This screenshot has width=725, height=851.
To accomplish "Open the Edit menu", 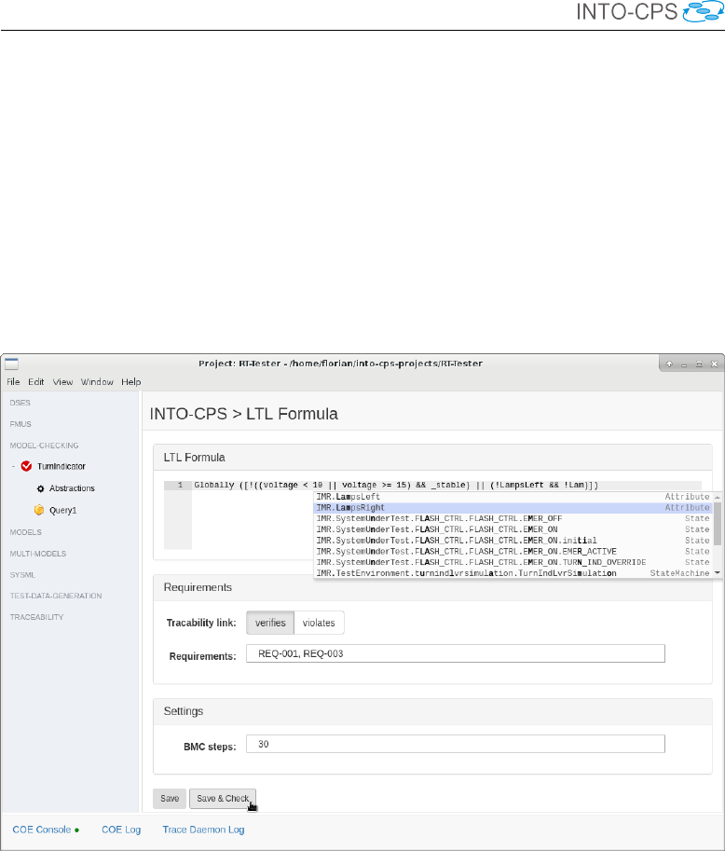I will [36, 381].
